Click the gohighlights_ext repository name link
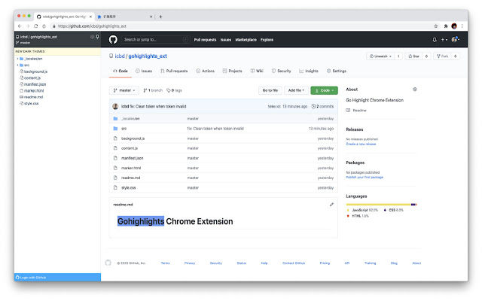 pos(148,56)
